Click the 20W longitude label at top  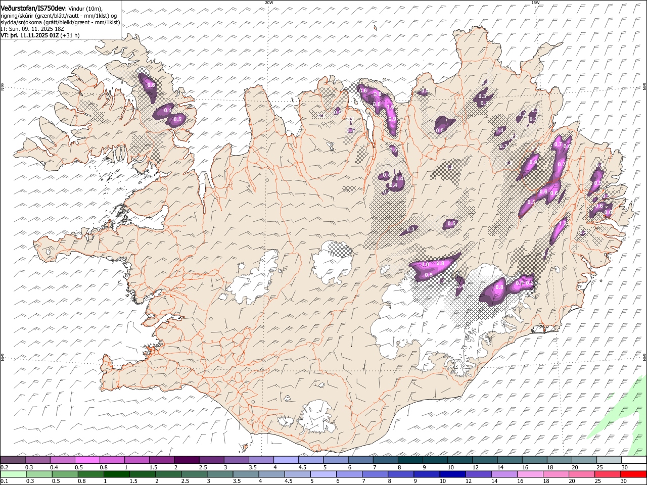point(269,3)
